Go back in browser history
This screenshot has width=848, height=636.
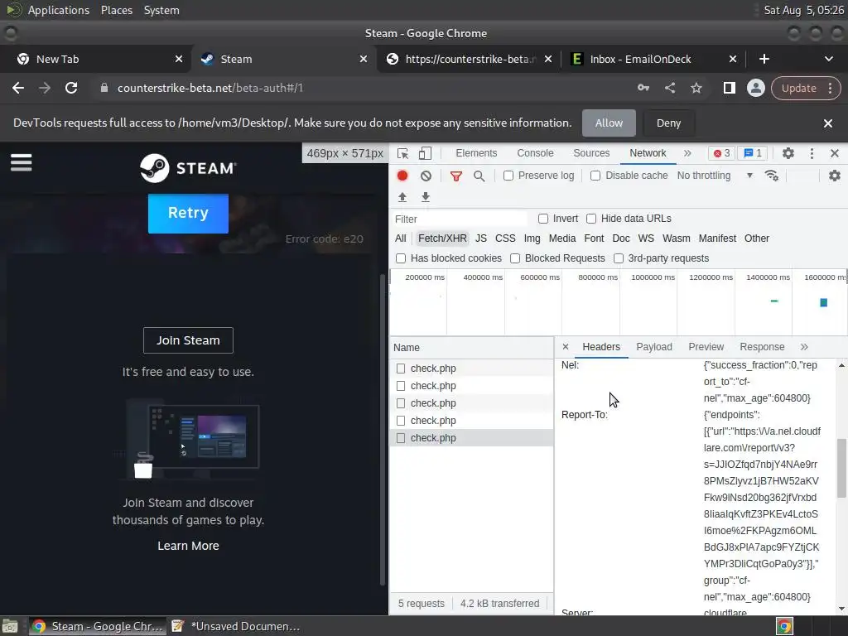pos(18,88)
